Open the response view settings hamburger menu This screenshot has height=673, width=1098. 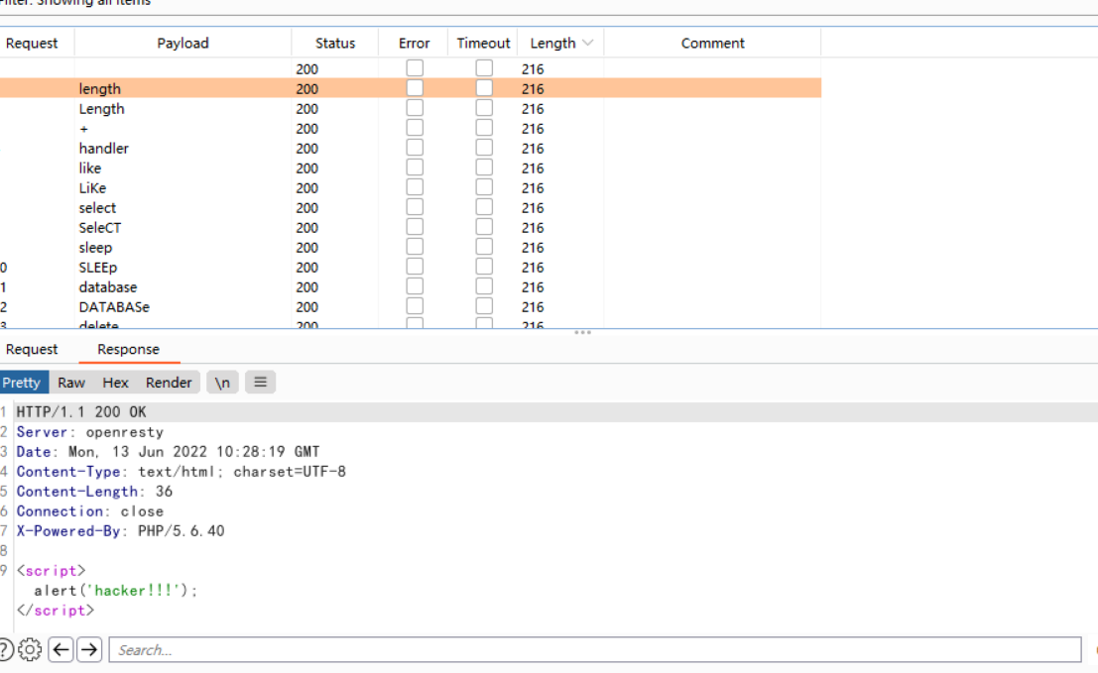(x=260, y=382)
